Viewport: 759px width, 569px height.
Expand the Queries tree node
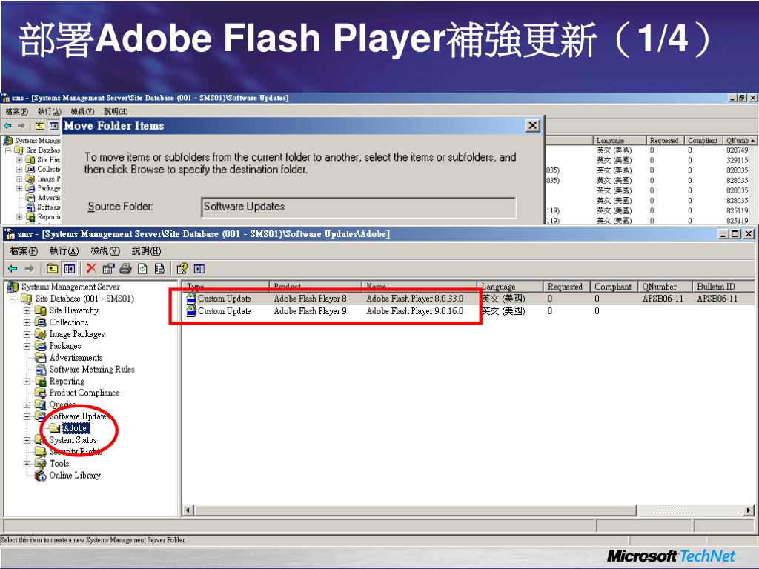tap(27, 405)
